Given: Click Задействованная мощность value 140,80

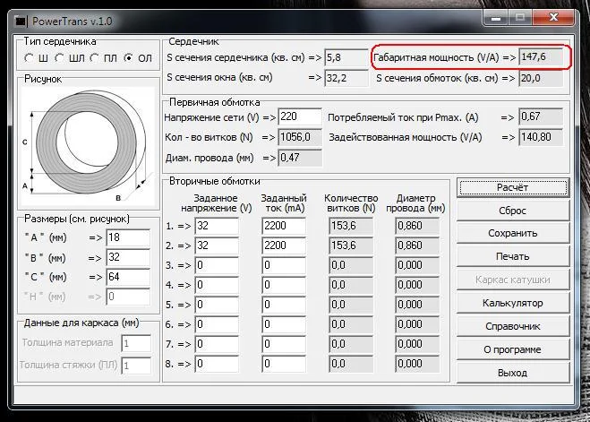Looking at the screenshot, I should pos(541,137).
